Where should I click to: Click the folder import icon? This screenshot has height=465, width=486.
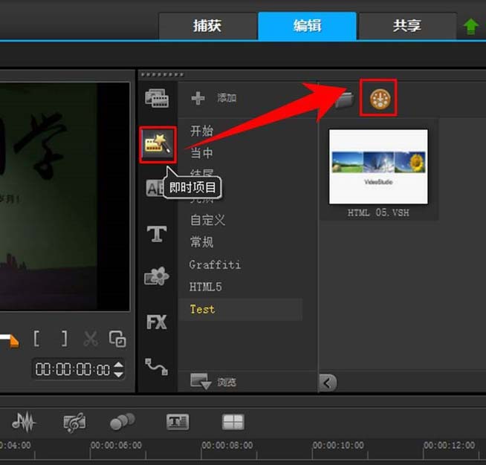click(344, 100)
